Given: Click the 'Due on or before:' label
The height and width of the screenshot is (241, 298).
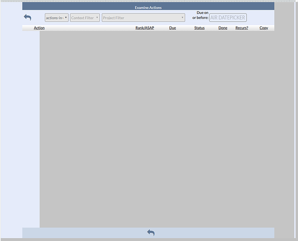Looking at the screenshot, I should tap(200, 15).
